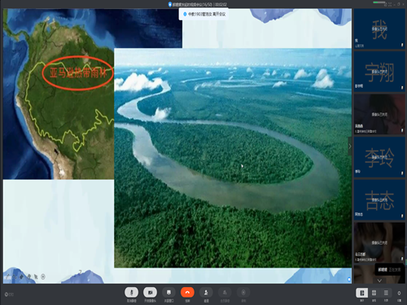Select the 宇翔 participant tile
The image size is (407, 305).
(x=379, y=72)
